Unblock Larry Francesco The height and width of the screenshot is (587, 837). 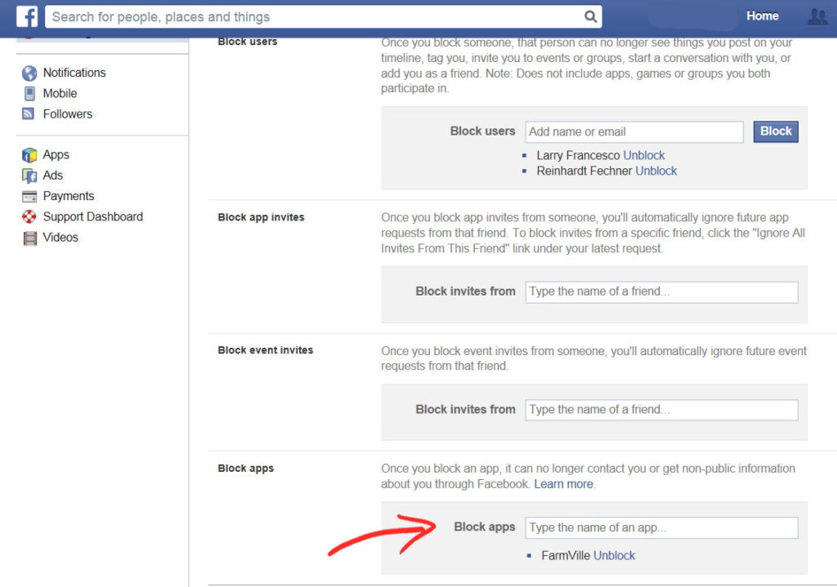(x=643, y=155)
